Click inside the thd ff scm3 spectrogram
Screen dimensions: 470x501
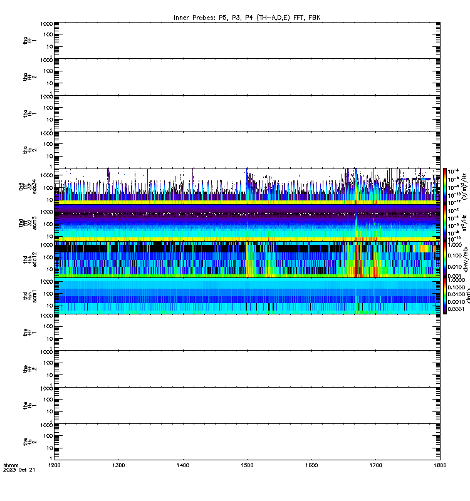coord(247,223)
